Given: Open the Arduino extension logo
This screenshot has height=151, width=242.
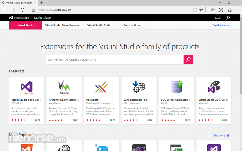Looking at the screenshot, I should [64, 87].
